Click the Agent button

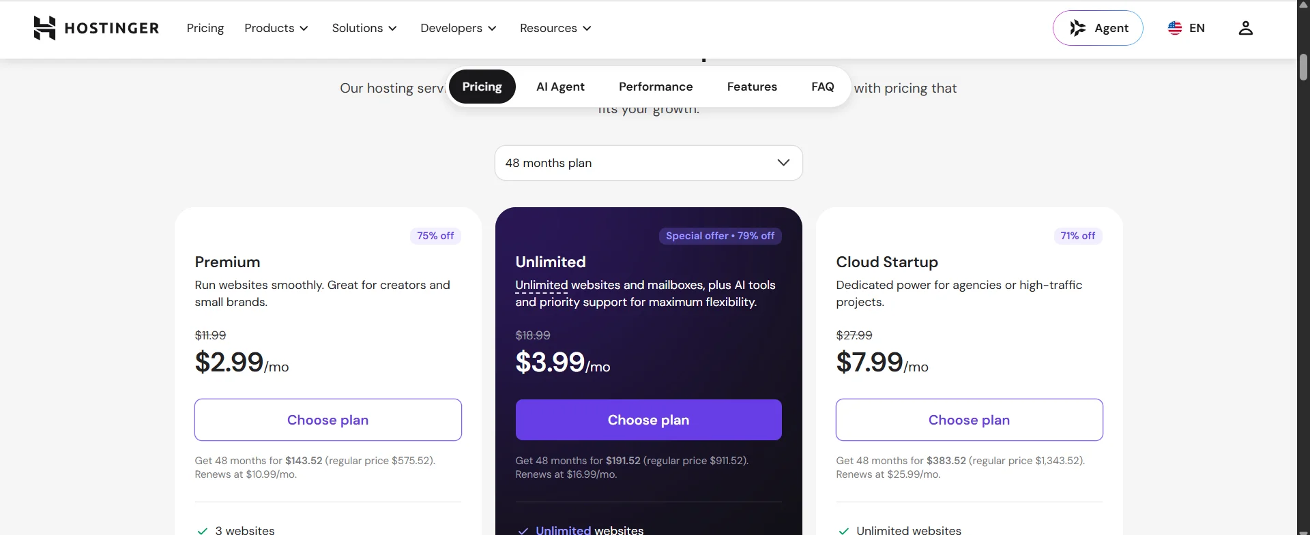[x=1098, y=28]
